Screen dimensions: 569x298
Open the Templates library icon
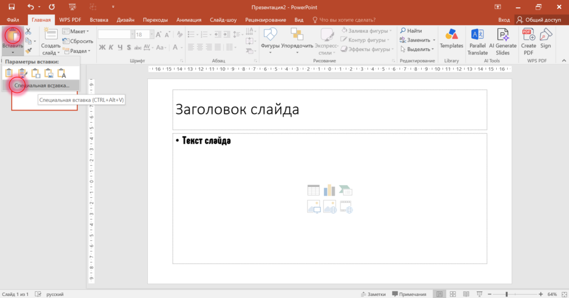[x=451, y=39]
